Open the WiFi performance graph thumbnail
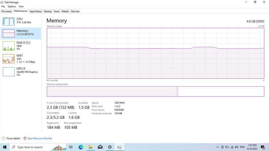 pyautogui.click(x=9, y=59)
